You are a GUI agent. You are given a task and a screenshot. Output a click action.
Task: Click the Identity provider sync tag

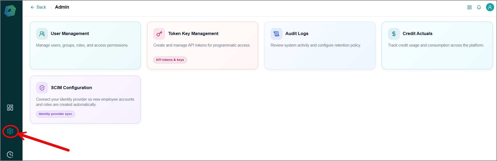(56, 114)
